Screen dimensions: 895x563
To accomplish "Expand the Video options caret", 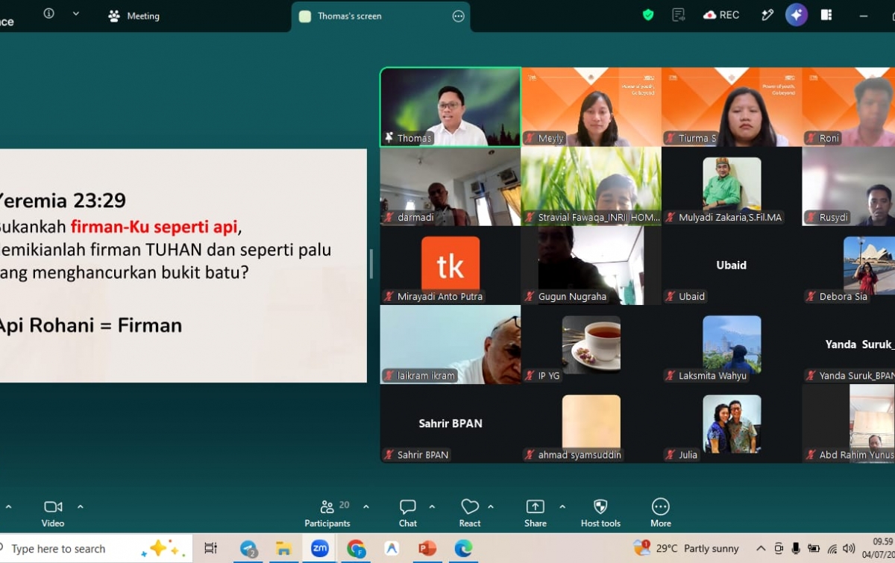I will (81, 506).
